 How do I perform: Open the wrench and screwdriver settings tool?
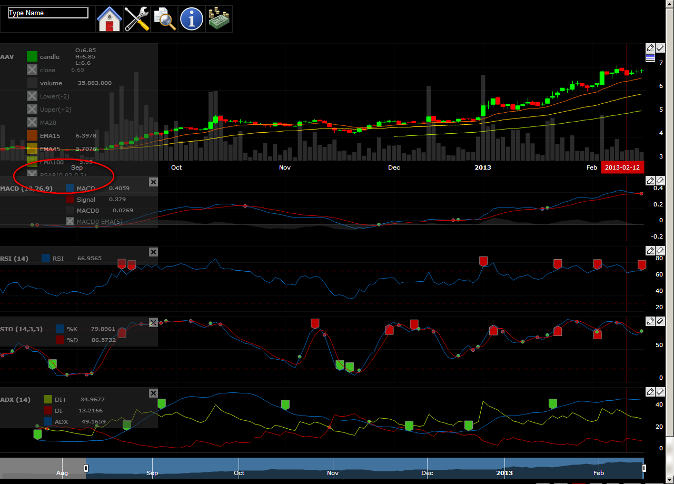[x=137, y=19]
